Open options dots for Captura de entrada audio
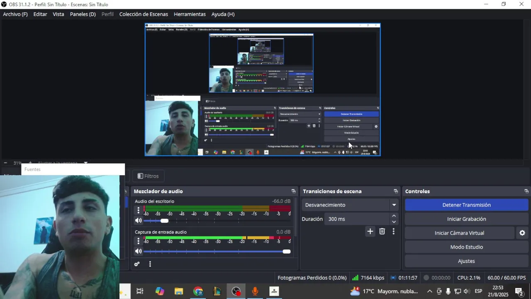 pyautogui.click(x=139, y=241)
